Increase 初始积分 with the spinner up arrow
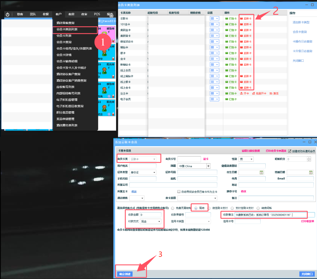The width and height of the screenshot is (317, 279). pos(309,158)
